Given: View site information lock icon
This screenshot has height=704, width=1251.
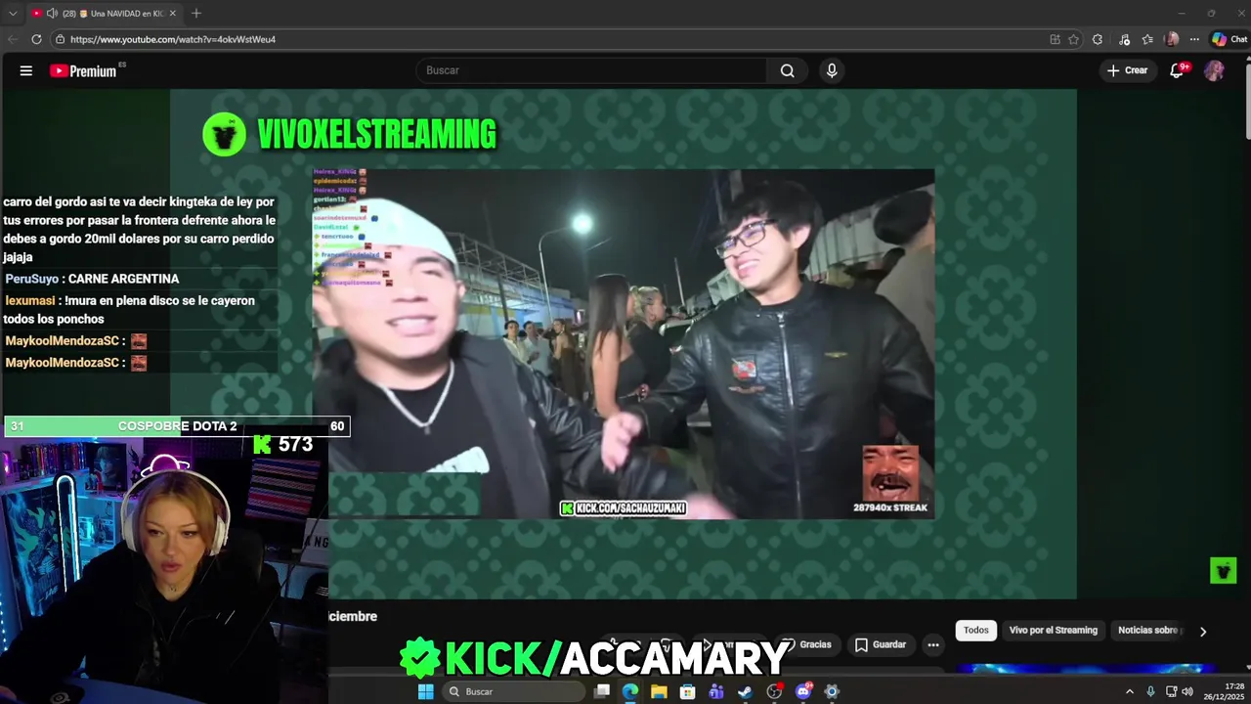Looking at the screenshot, I should point(60,39).
